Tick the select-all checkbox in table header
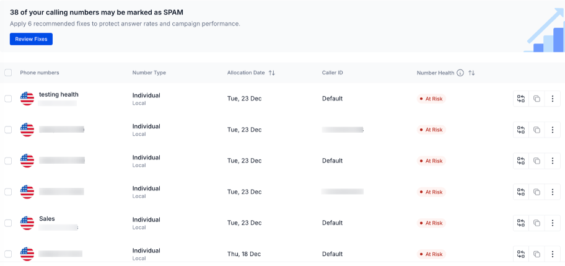The image size is (565, 266). tap(8, 73)
